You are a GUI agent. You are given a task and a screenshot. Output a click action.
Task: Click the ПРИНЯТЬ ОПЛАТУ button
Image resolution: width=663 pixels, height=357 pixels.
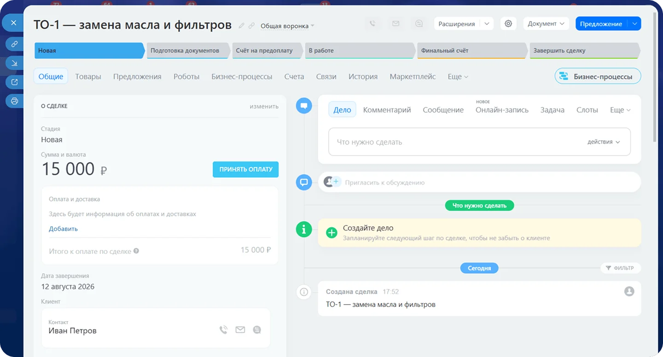pos(245,169)
